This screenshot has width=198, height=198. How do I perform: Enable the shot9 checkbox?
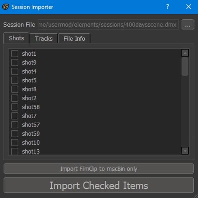(15, 62)
